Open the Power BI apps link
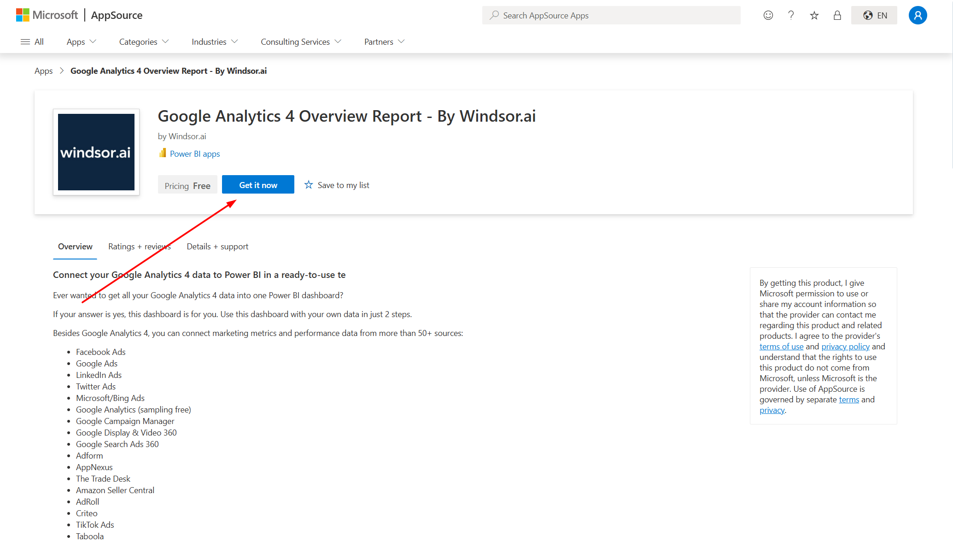The image size is (953, 542). pyautogui.click(x=195, y=154)
